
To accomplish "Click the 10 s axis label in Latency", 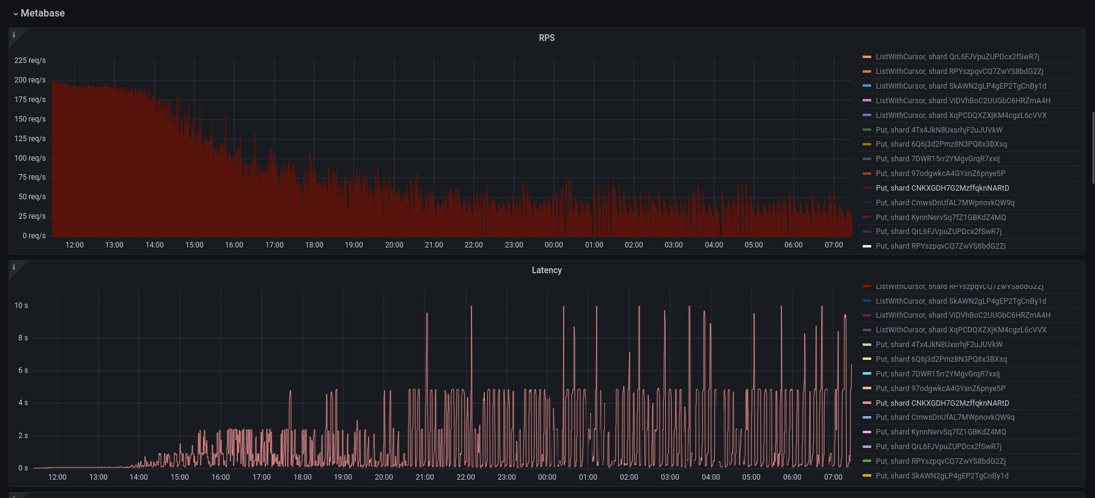I will 21,306.
